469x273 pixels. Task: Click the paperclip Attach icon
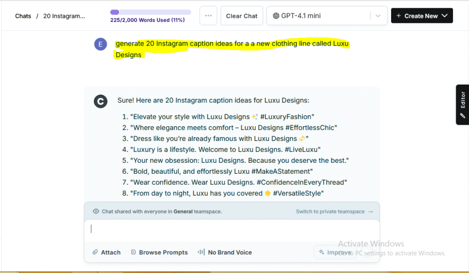[x=95, y=252]
